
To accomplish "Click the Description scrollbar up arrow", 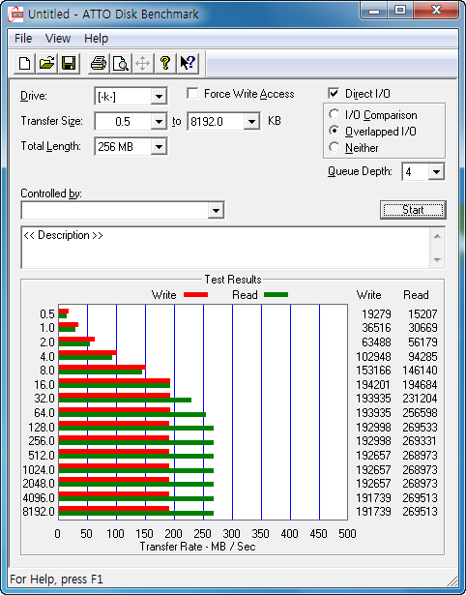I will pos(437,236).
